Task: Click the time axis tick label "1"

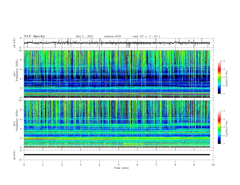Action: [x=43, y=165]
